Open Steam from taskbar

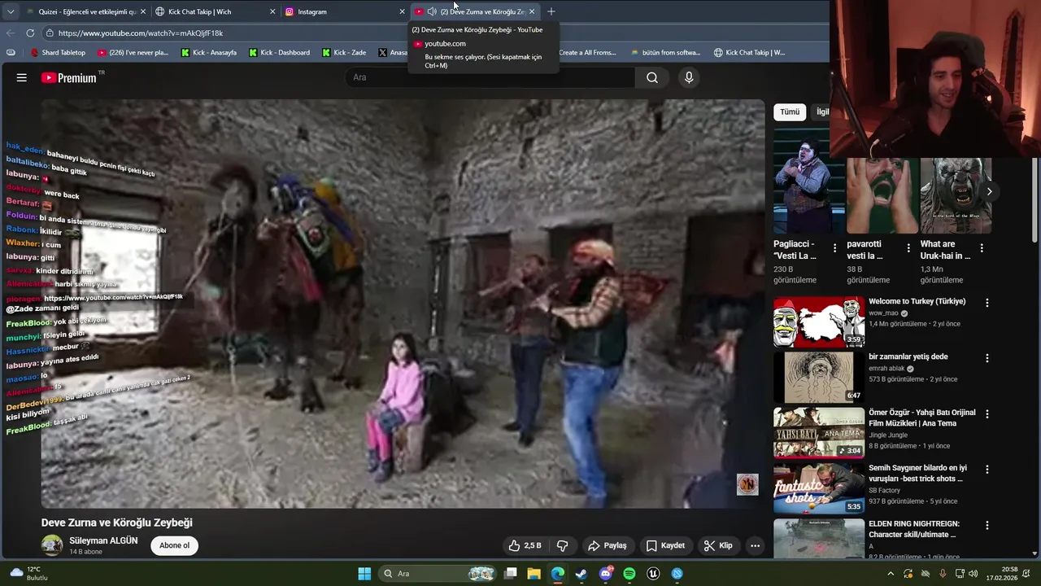581,574
